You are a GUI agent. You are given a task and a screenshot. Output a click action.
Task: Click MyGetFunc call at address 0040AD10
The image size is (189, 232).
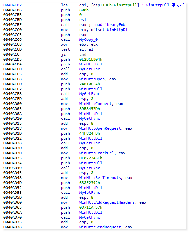[90, 118]
